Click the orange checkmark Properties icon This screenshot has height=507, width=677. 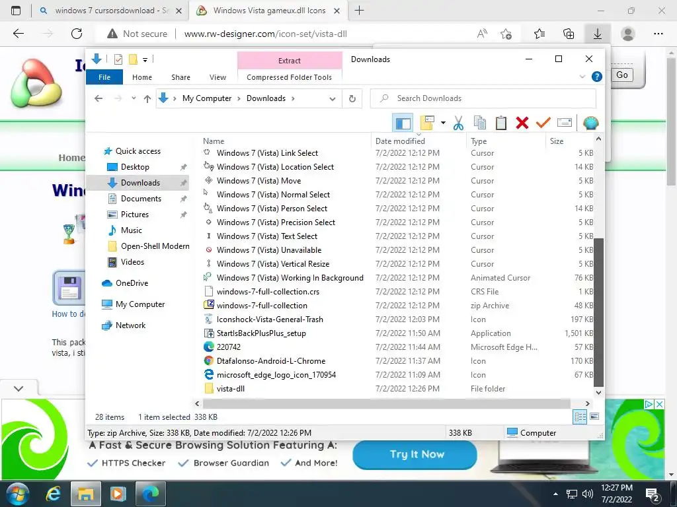coord(543,123)
